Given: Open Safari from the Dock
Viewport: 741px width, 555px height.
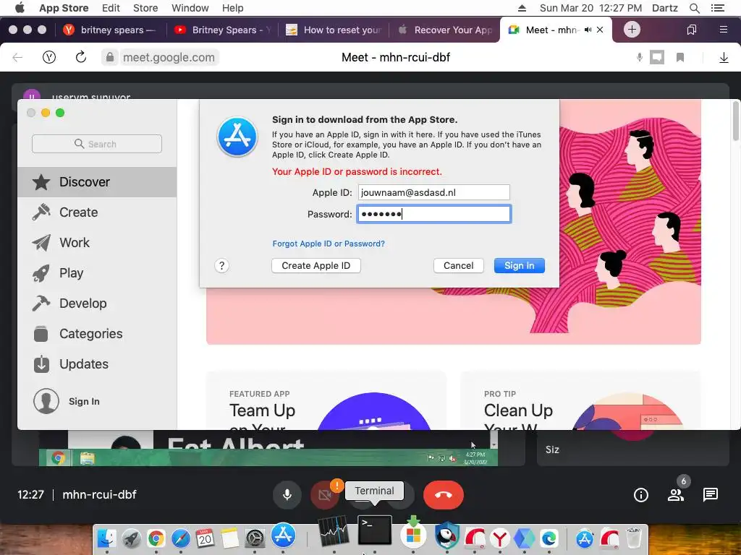Looking at the screenshot, I should tap(180, 538).
